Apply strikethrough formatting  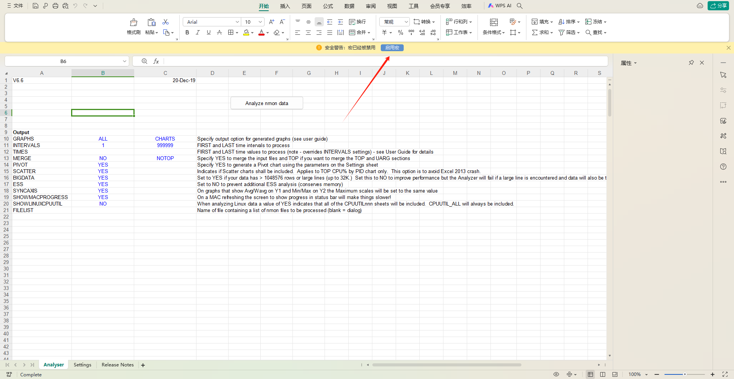tap(219, 32)
